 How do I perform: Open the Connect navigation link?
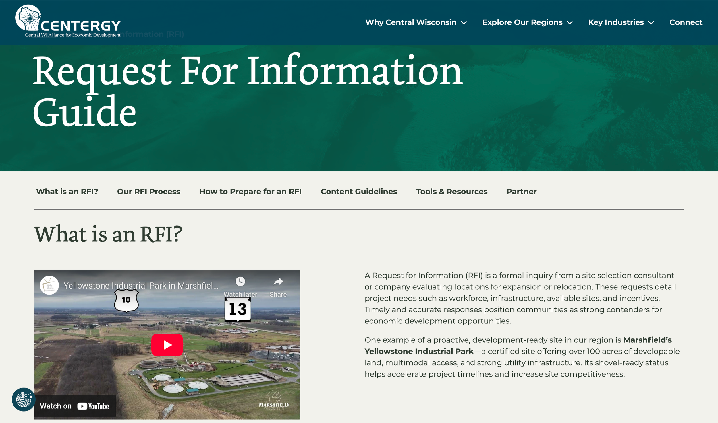[x=686, y=22]
